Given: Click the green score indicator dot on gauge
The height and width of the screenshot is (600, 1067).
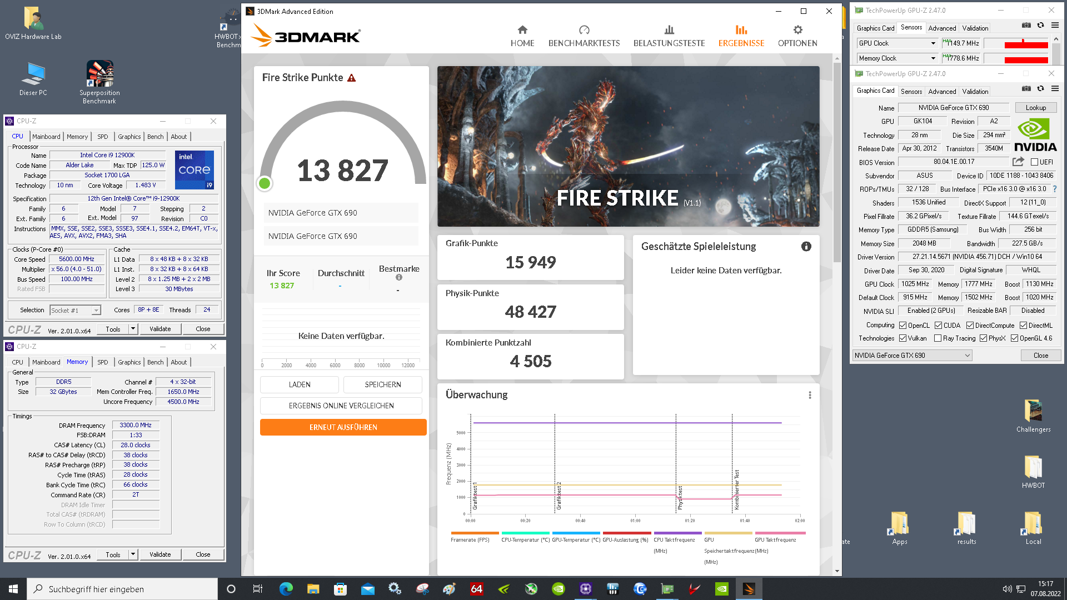Looking at the screenshot, I should tap(265, 183).
